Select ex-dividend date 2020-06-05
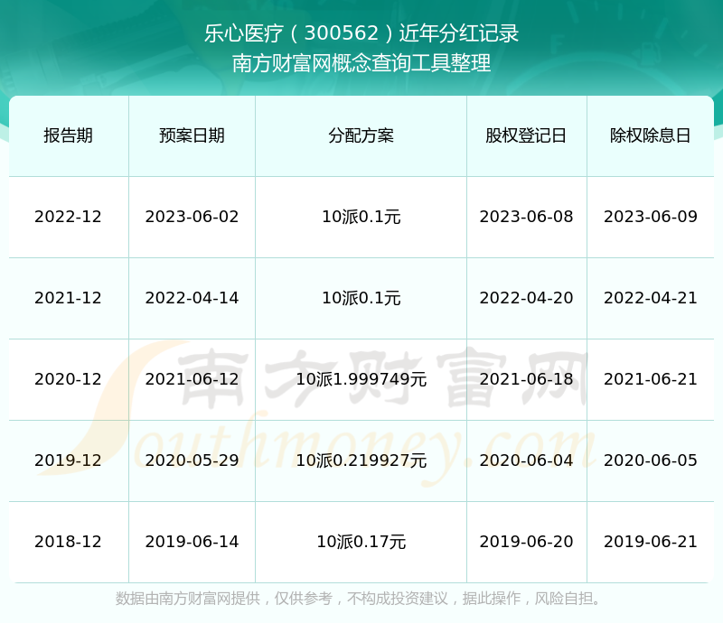 (650, 460)
